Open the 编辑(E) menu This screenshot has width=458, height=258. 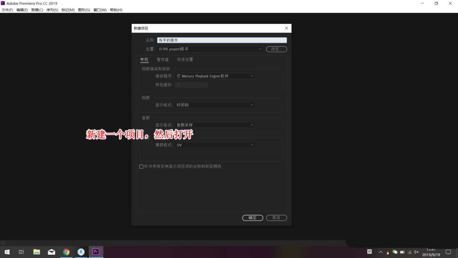[x=22, y=10]
